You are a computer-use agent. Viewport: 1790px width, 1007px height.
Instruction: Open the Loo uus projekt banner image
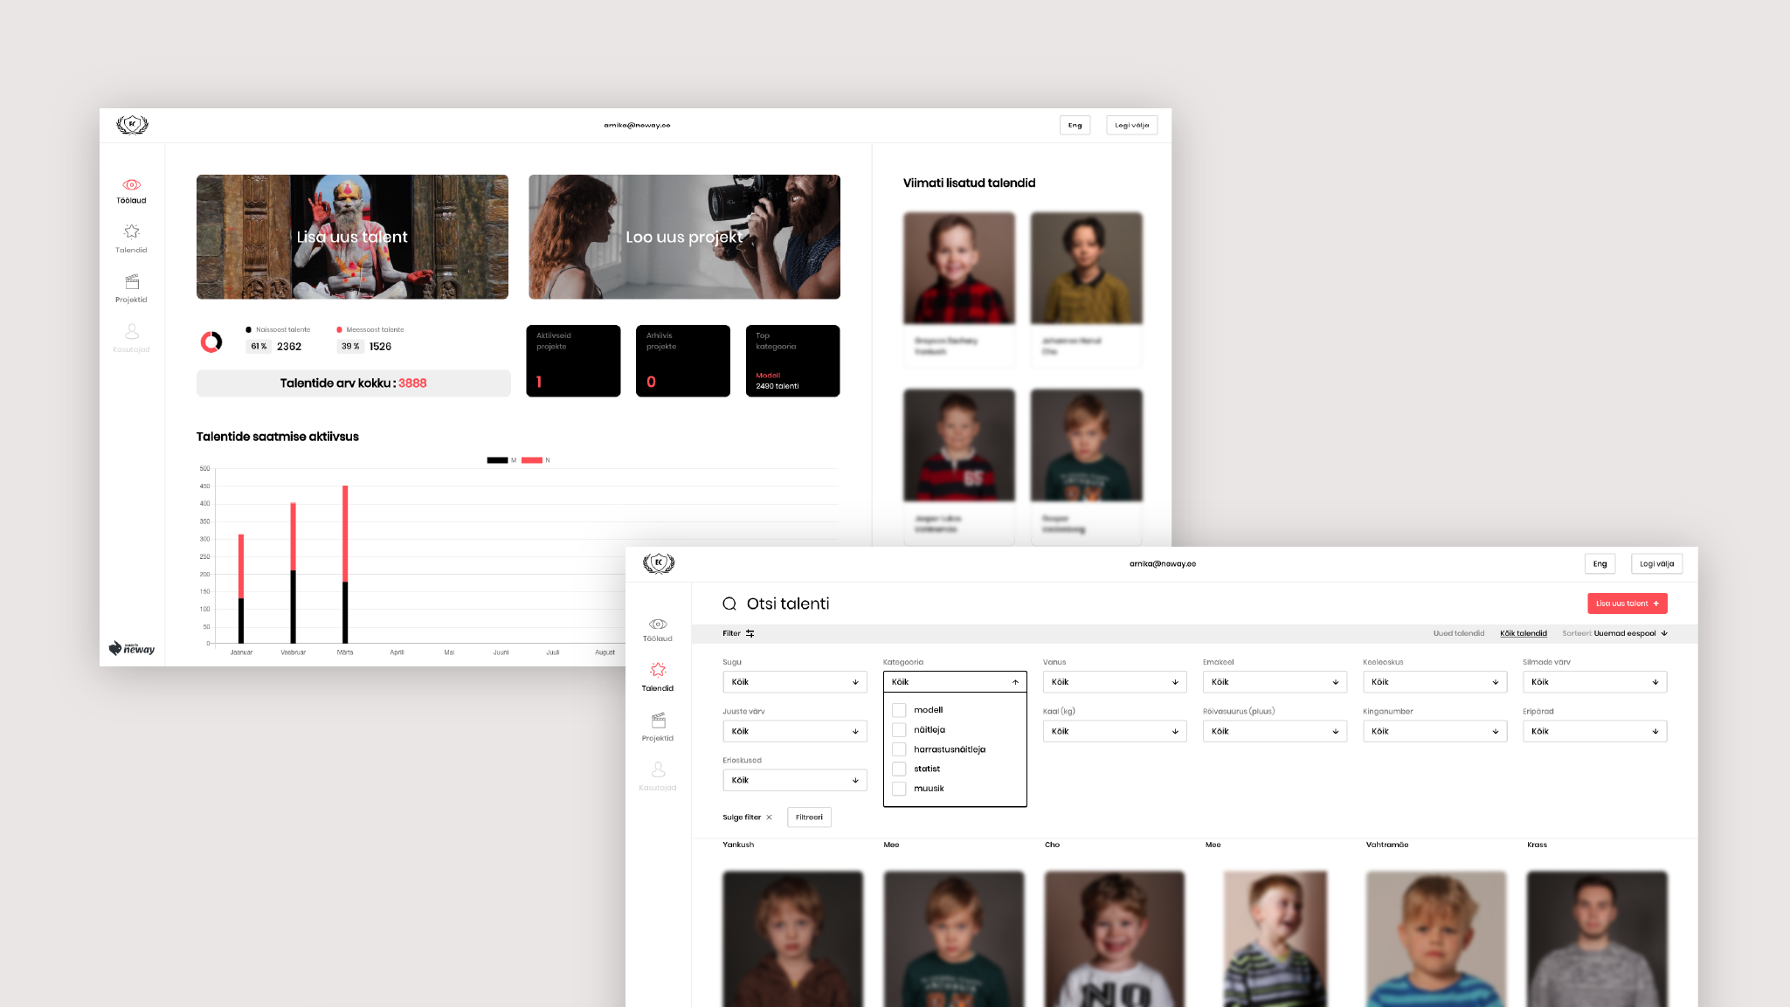coord(684,237)
